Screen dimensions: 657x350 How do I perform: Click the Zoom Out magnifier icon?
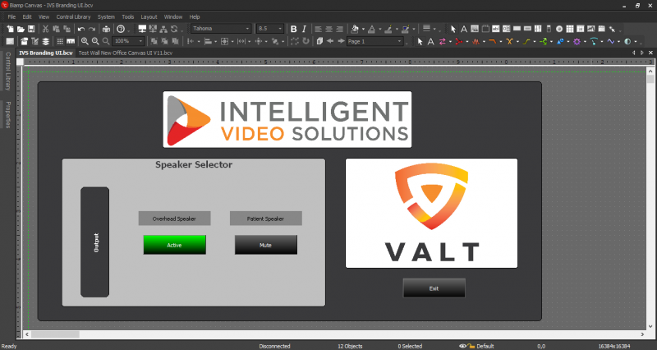[x=95, y=41]
